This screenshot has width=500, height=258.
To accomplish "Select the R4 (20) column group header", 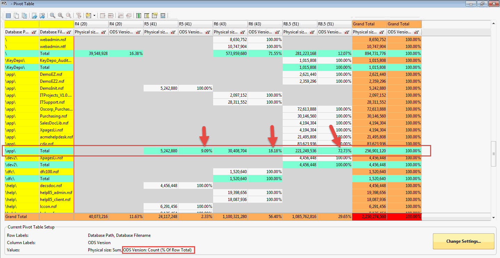I will click(91, 24).
